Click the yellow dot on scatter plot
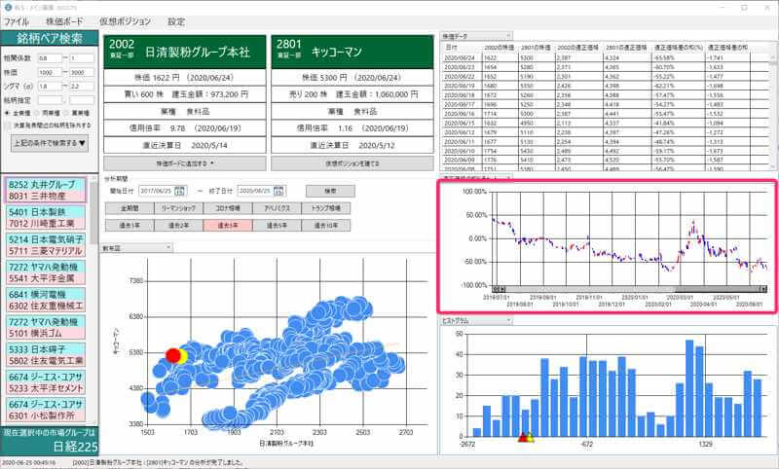 (x=183, y=356)
